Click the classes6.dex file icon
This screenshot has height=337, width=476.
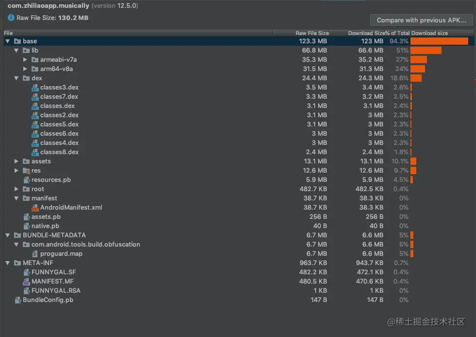click(35, 134)
